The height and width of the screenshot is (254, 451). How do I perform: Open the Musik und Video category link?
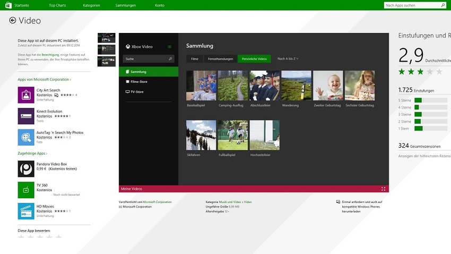tap(230, 202)
